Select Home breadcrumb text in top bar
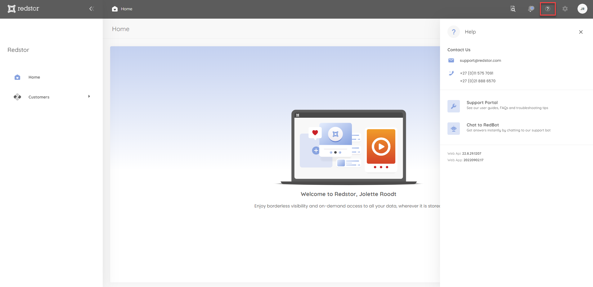Screen dimensions: 593x287 click(127, 9)
